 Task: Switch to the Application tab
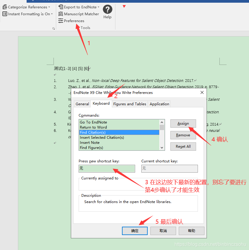point(159,104)
